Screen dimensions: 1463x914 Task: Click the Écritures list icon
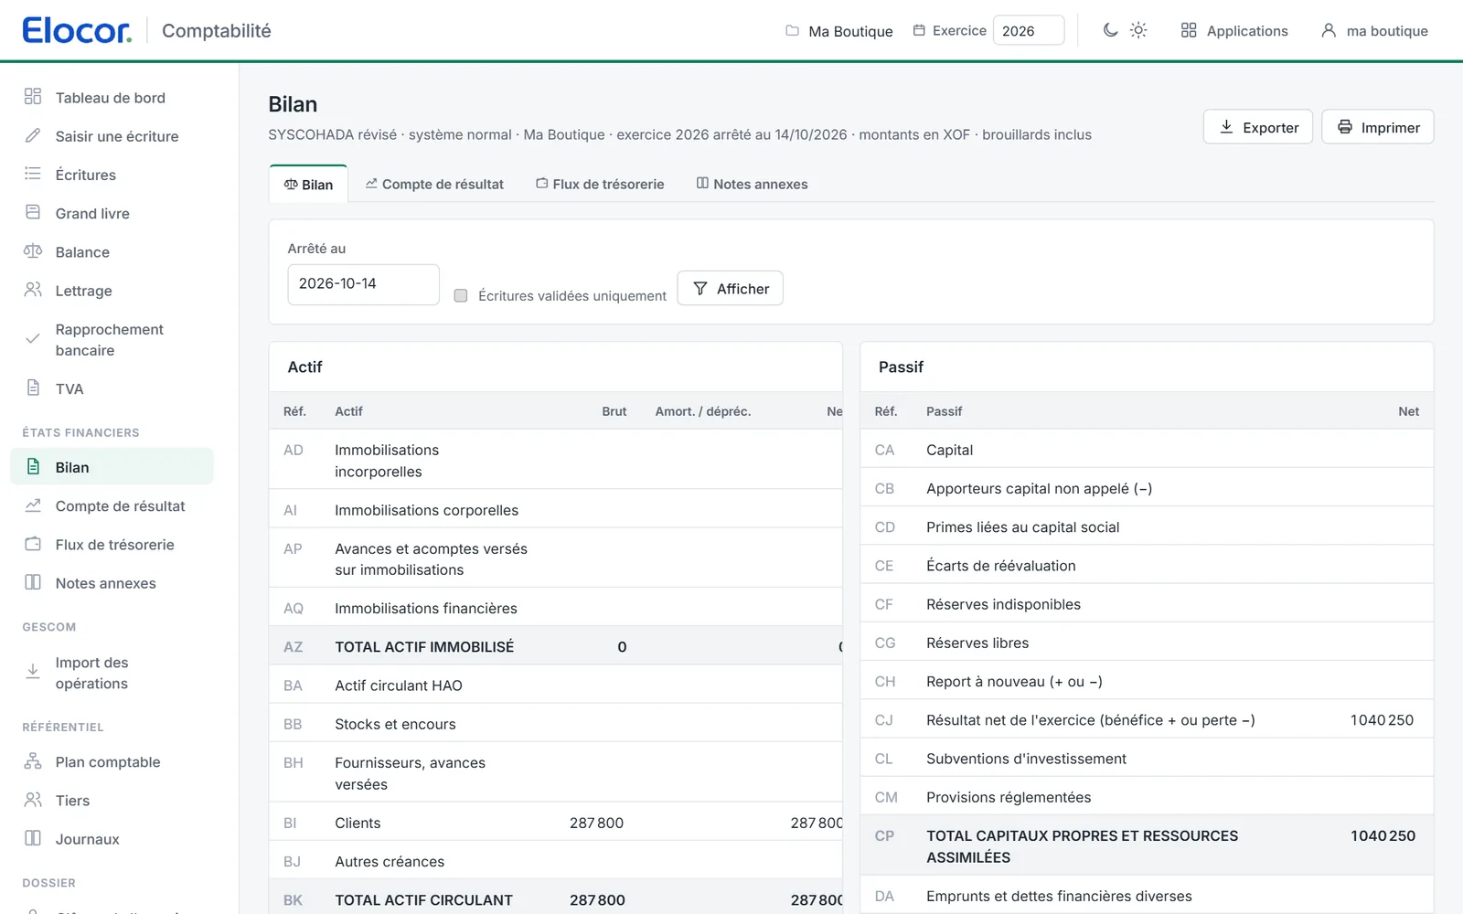point(33,174)
